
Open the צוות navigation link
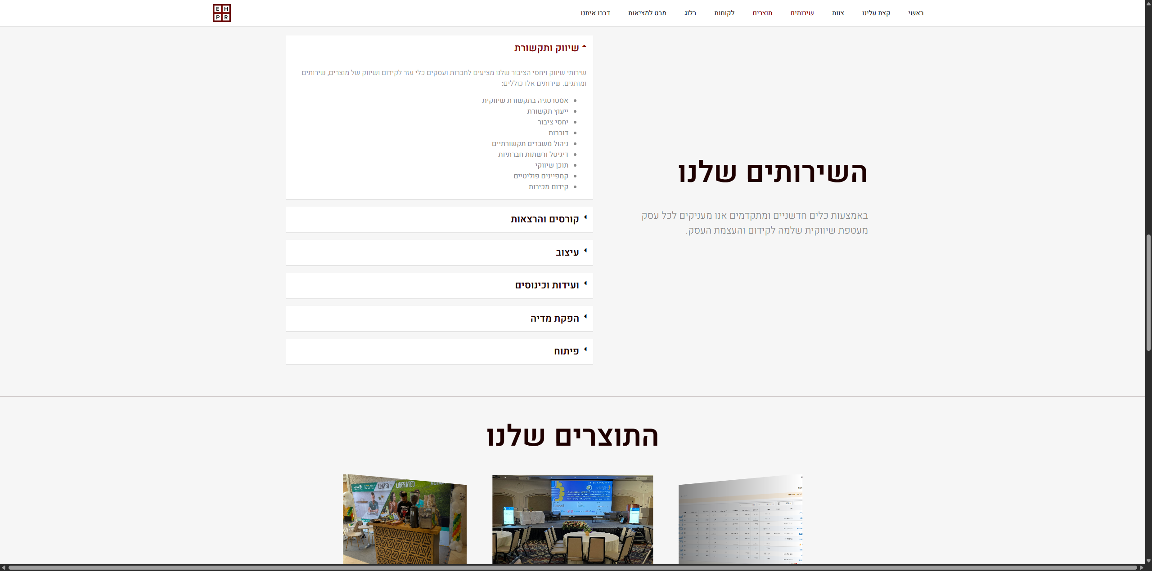[x=837, y=13]
